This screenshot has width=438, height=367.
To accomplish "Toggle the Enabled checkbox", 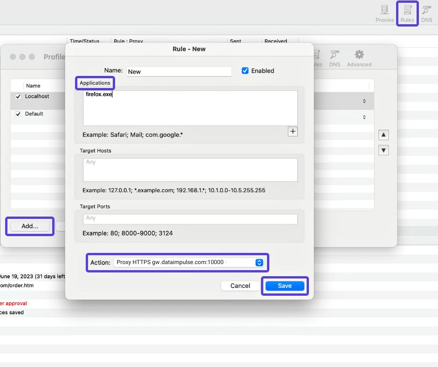I will [x=245, y=71].
